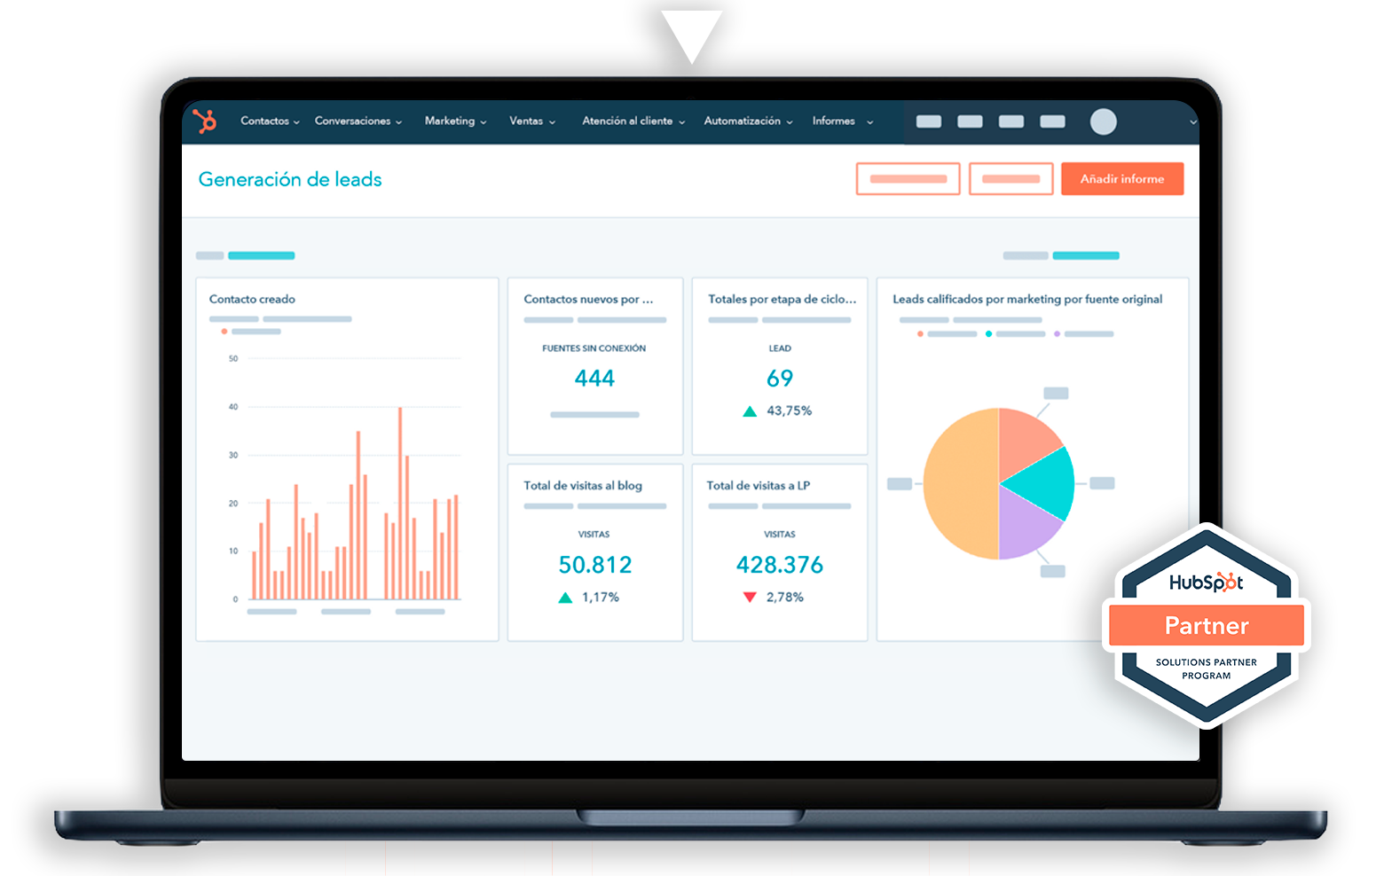Image resolution: width=1384 pixels, height=876 pixels.
Task: Click the Añadir informe button
Action: pyautogui.click(x=1122, y=178)
